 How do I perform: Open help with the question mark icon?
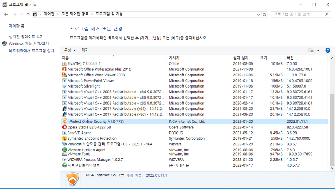click(328, 50)
